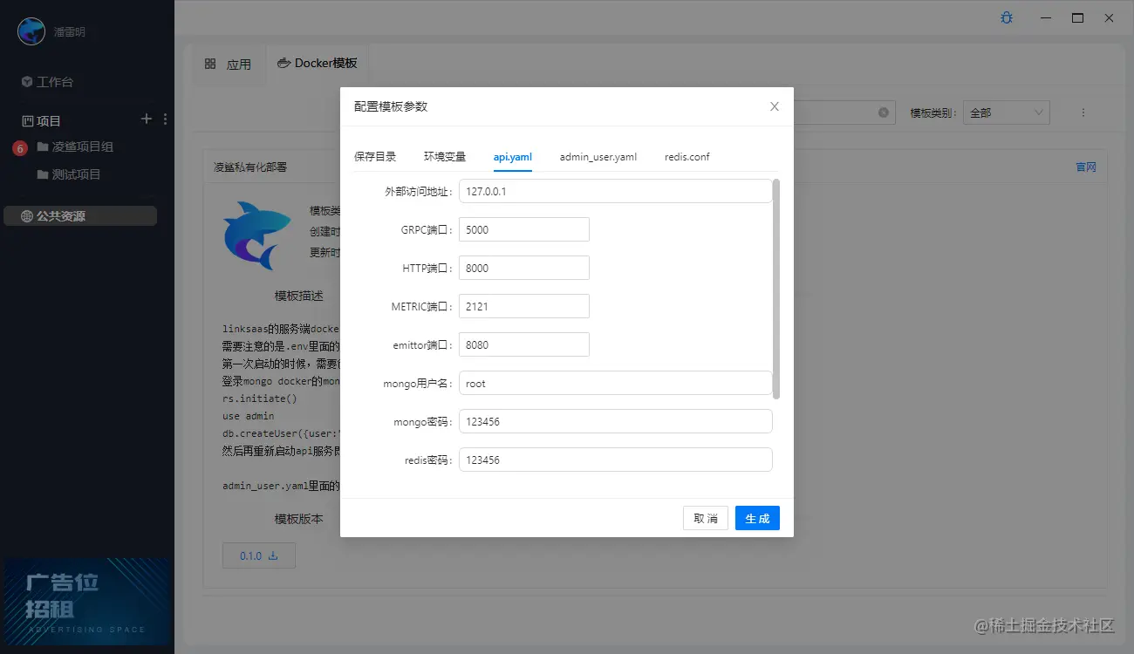Select 凌鲨项目组 in the project list
Screen dimensions: 1134x654
click(x=83, y=146)
